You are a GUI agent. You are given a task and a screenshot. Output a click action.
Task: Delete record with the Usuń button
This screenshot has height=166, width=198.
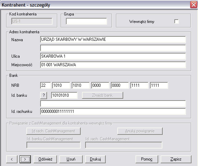click(71, 159)
